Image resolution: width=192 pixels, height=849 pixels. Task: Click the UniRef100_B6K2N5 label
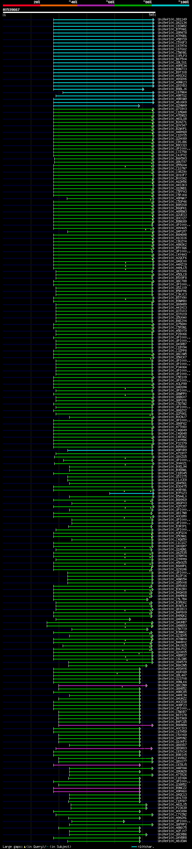[x=172, y=665]
